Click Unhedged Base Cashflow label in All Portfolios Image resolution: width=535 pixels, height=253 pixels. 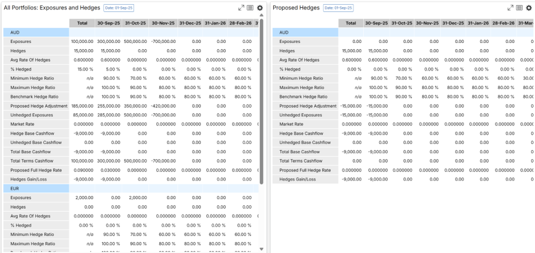tap(36, 142)
